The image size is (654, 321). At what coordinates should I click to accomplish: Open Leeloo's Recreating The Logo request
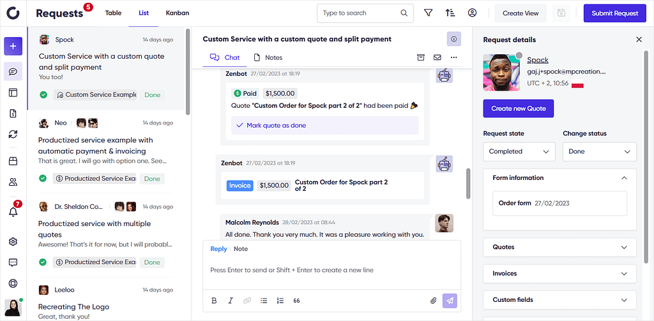[107, 299]
